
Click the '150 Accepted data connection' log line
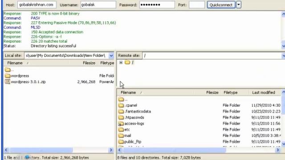(57, 32)
